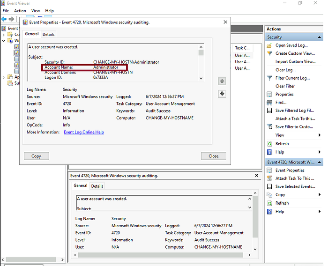Click the Find binoculars icon
Image resolution: width=328 pixels, height=266 pixels.
pos(269,103)
